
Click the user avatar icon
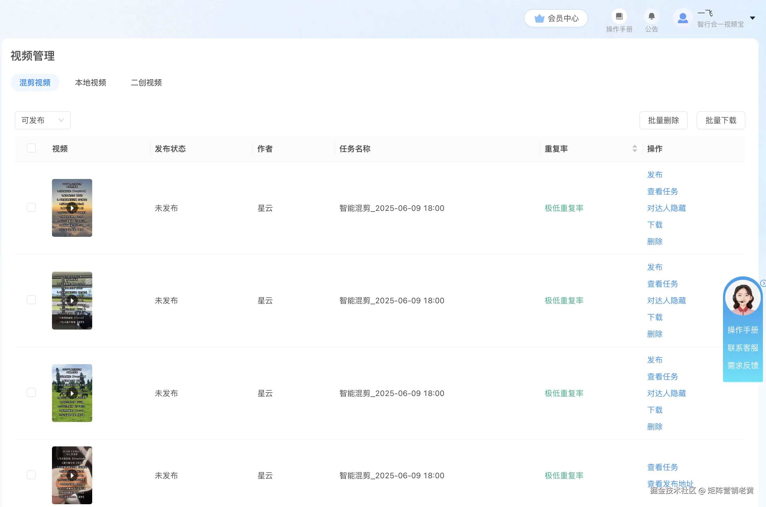click(682, 18)
